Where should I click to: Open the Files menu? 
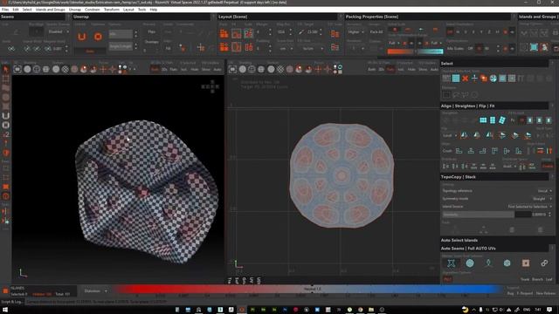tap(5, 10)
